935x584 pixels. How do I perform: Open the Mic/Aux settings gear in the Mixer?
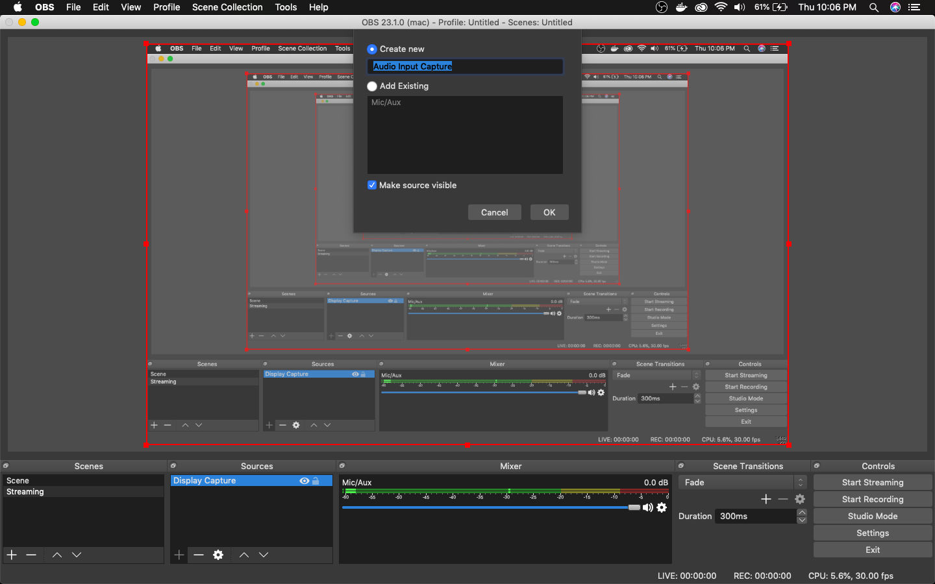click(x=662, y=507)
